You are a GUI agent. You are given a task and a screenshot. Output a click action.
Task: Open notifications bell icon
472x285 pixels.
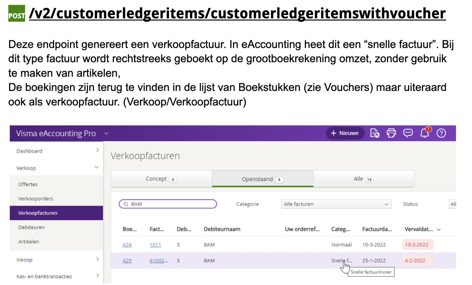(x=425, y=133)
